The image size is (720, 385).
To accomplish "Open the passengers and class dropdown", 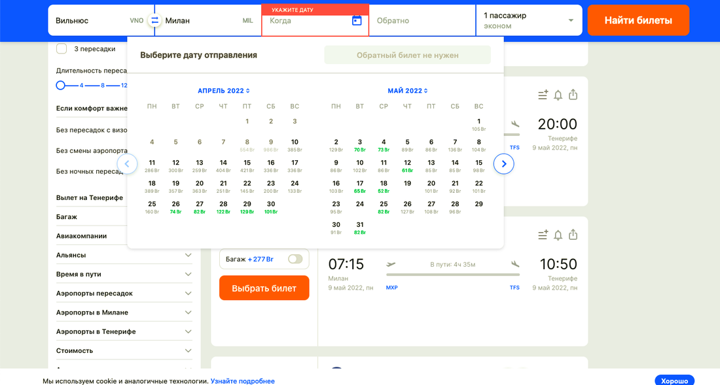I will point(528,20).
